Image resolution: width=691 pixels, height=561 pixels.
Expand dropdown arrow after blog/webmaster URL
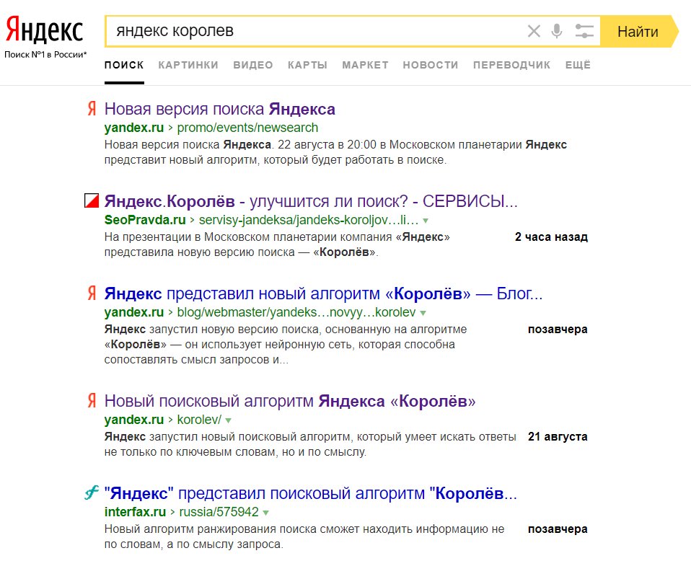(x=423, y=313)
